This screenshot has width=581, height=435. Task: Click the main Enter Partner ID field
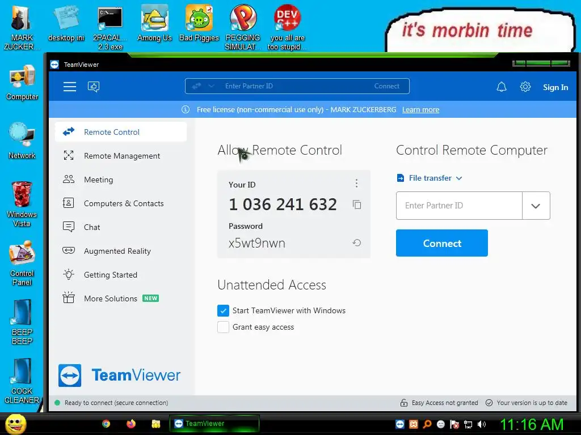coord(459,206)
